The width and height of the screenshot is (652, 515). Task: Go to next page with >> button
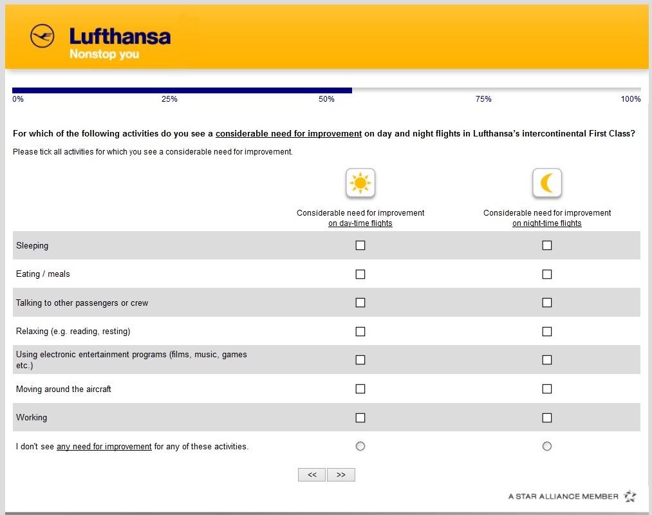tap(341, 475)
